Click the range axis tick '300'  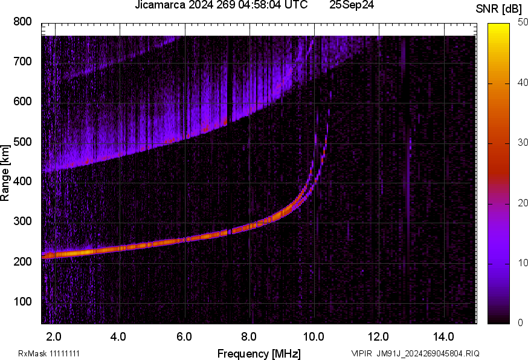tap(22, 221)
